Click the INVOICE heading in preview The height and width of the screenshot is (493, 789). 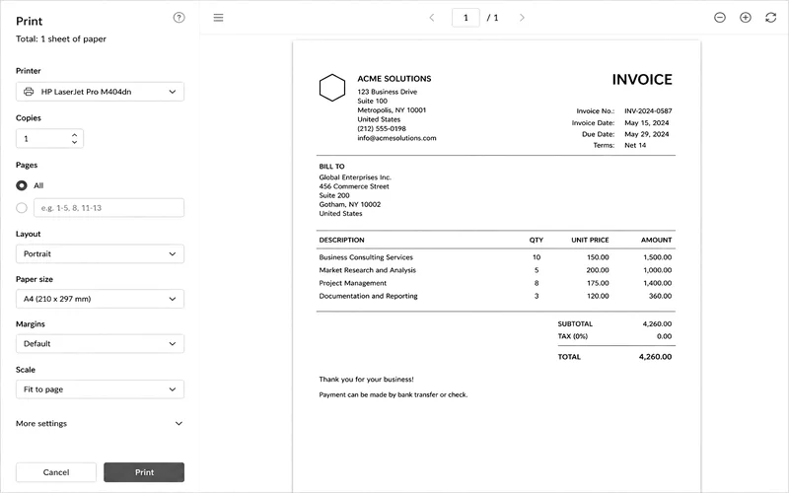(x=642, y=80)
